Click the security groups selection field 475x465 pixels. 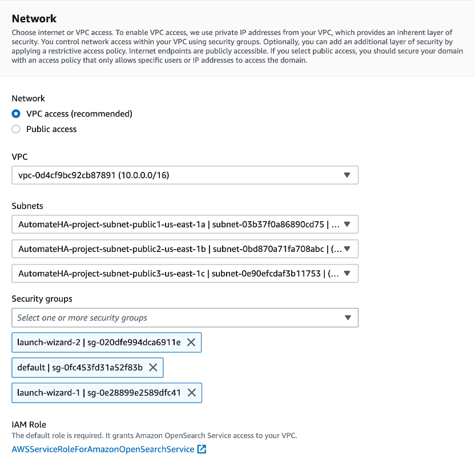(177, 318)
